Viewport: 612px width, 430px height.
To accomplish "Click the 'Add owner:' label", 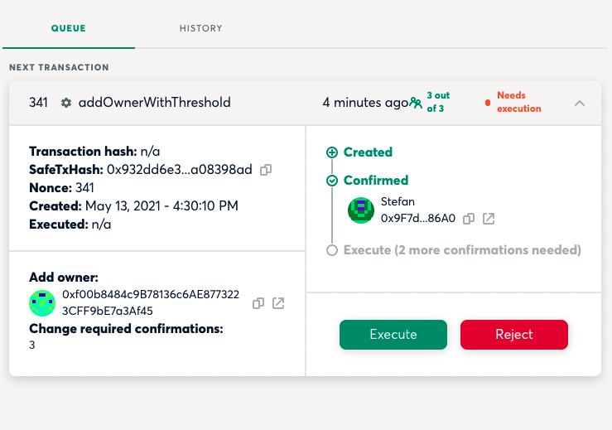I will click(x=64, y=278).
